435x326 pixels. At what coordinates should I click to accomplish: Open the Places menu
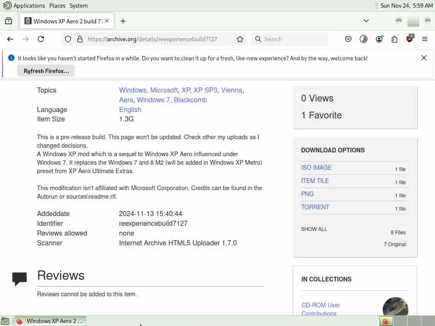point(57,6)
